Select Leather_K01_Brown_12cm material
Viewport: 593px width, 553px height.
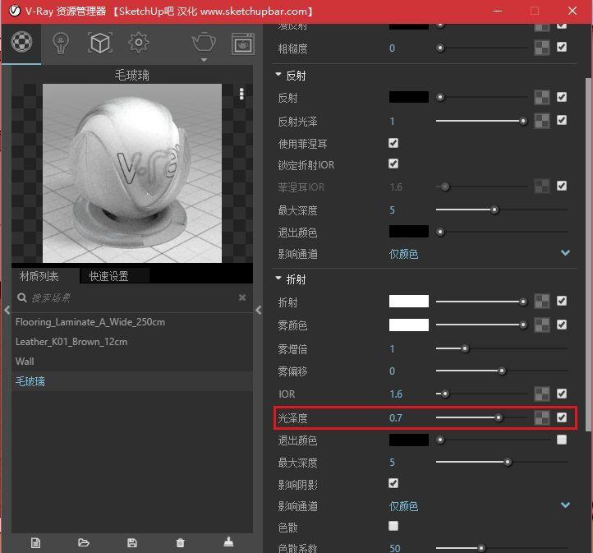tap(132, 342)
